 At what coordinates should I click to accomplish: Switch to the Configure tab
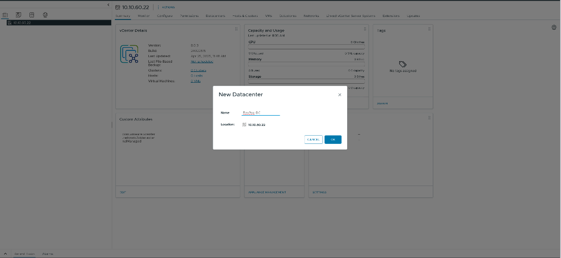point(164,16)
